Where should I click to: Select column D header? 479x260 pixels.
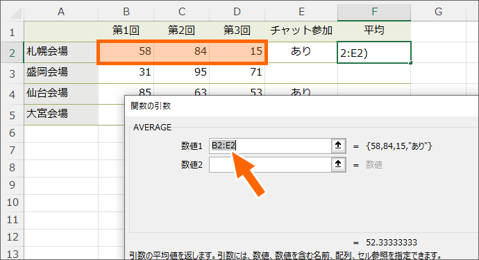237,12
